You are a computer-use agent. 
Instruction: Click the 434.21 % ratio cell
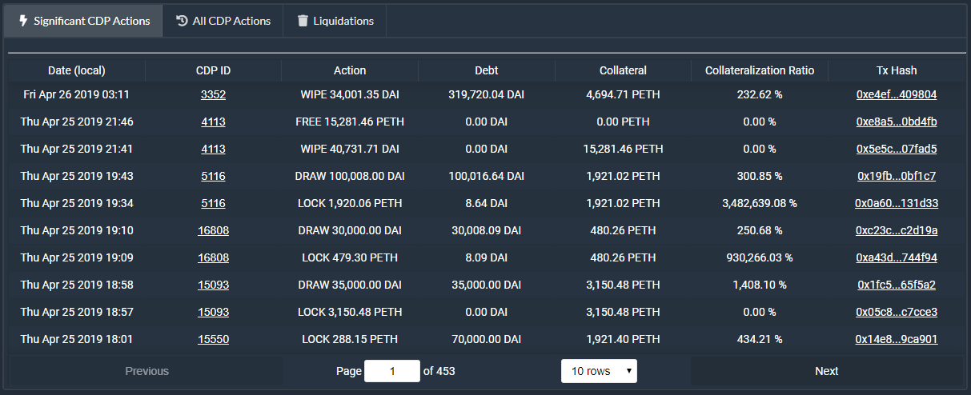pos(760,339)
